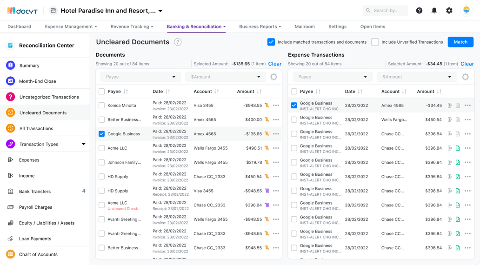Open Settings tab in navigation
This screenshot has height=265, width=480.
click(337, 26)
